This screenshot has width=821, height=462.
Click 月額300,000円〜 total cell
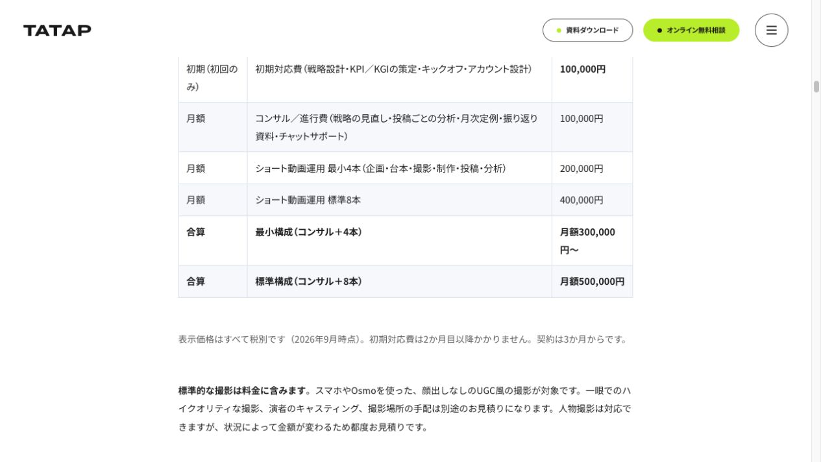click(592, 241)
